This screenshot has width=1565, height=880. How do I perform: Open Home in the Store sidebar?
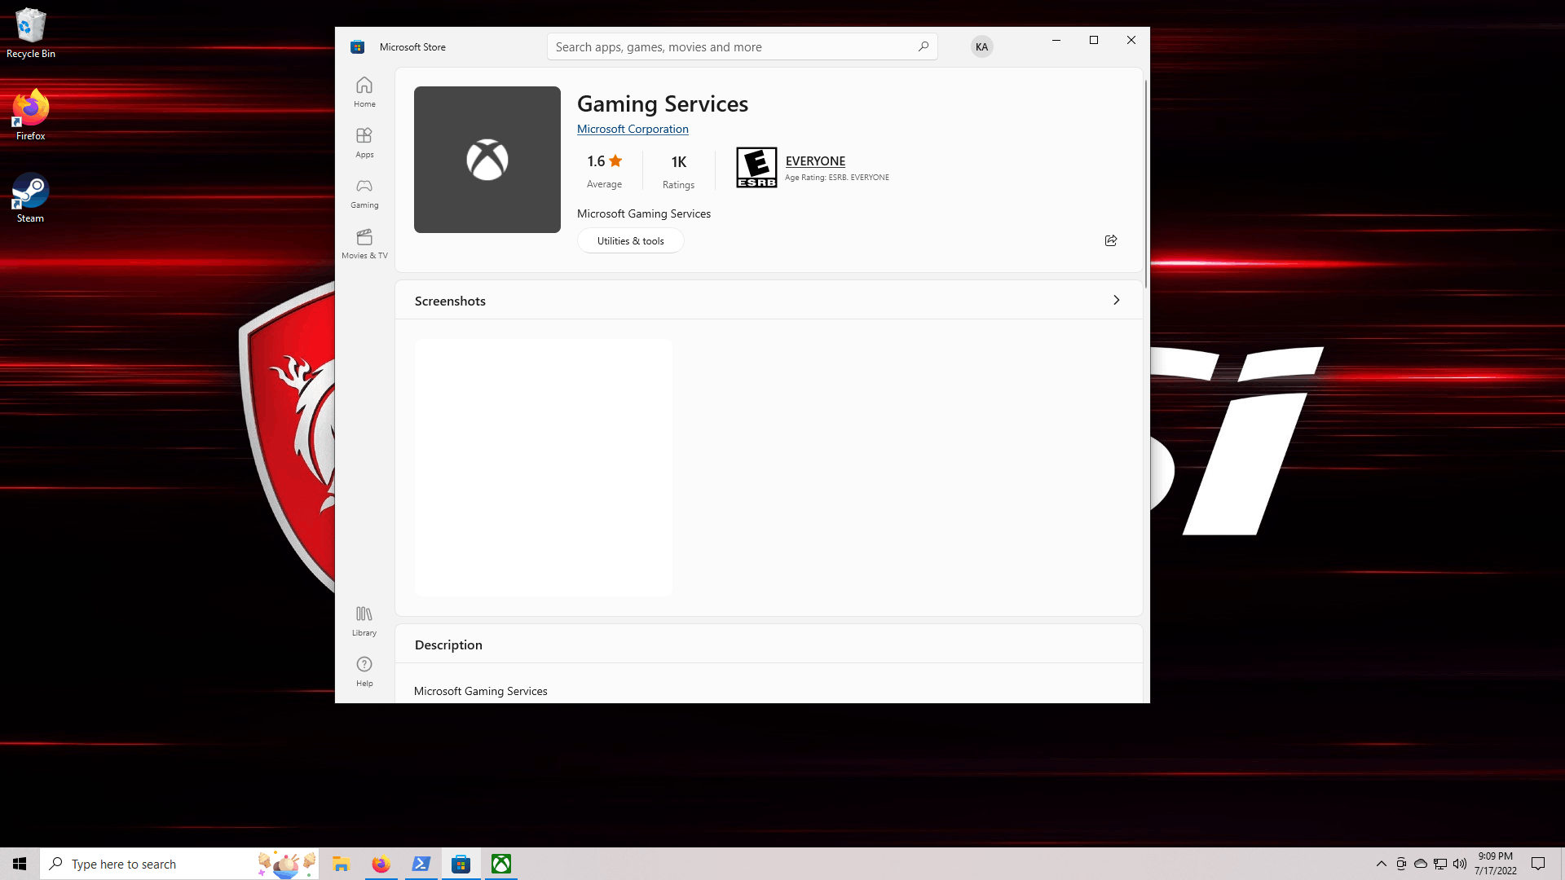[x=364, y=92]
